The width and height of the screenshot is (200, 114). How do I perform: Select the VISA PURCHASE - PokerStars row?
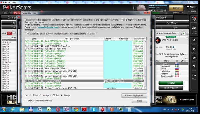(84, 46)
